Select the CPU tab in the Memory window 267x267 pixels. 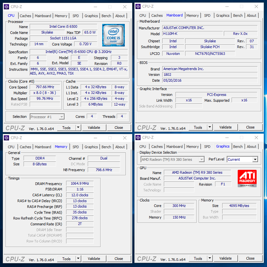point(11,147)
